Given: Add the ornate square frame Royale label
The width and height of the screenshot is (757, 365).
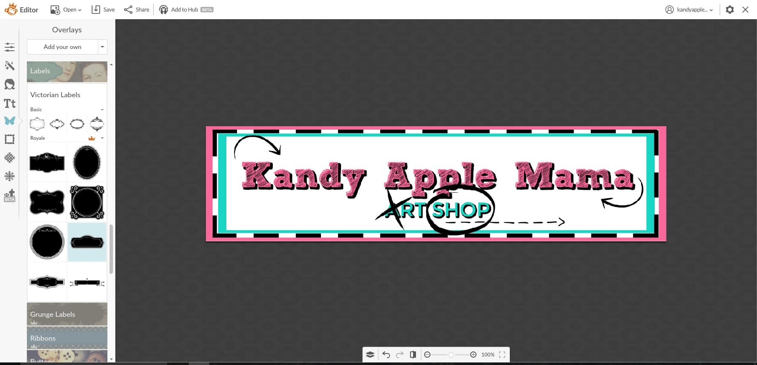Looking at the screenshot, I should click(x=87, y=202).
